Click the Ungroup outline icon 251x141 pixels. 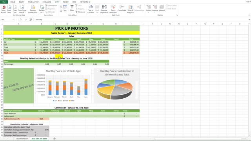coord(155,8)
